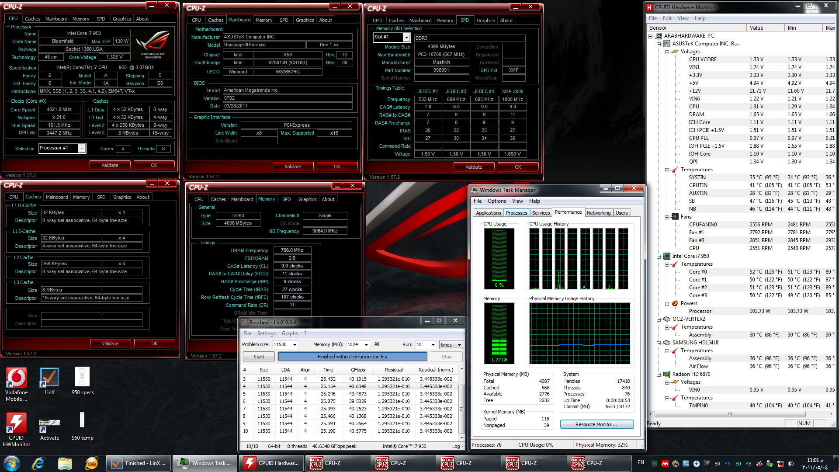Click the green CPU meter tray icon
839x472 pixels.
click(x=655, y=463)
